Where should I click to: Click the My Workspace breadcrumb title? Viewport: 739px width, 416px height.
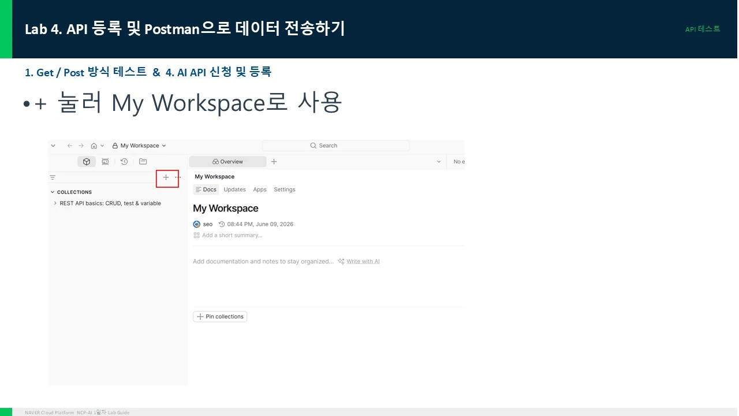click(x=215, y=177)
